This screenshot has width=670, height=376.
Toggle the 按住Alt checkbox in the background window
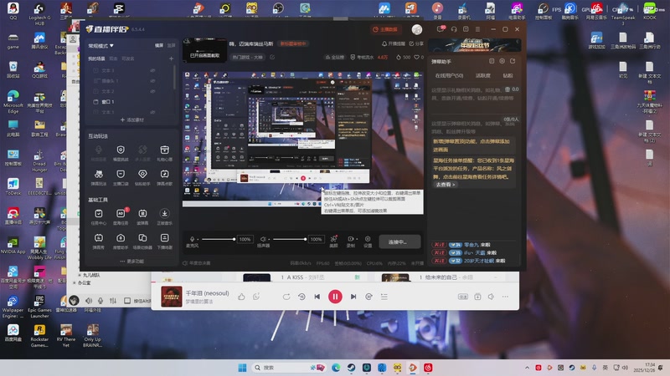click(x=127, y=301)
